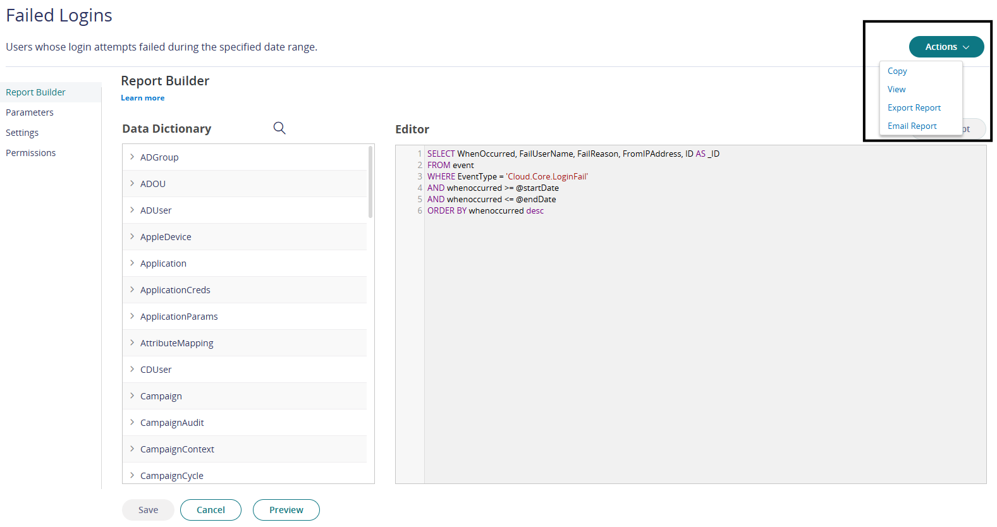Open the Actions dropdown button

(946, 47)
